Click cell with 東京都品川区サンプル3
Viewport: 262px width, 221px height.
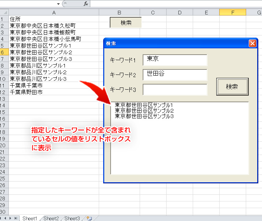pos(54,79)
